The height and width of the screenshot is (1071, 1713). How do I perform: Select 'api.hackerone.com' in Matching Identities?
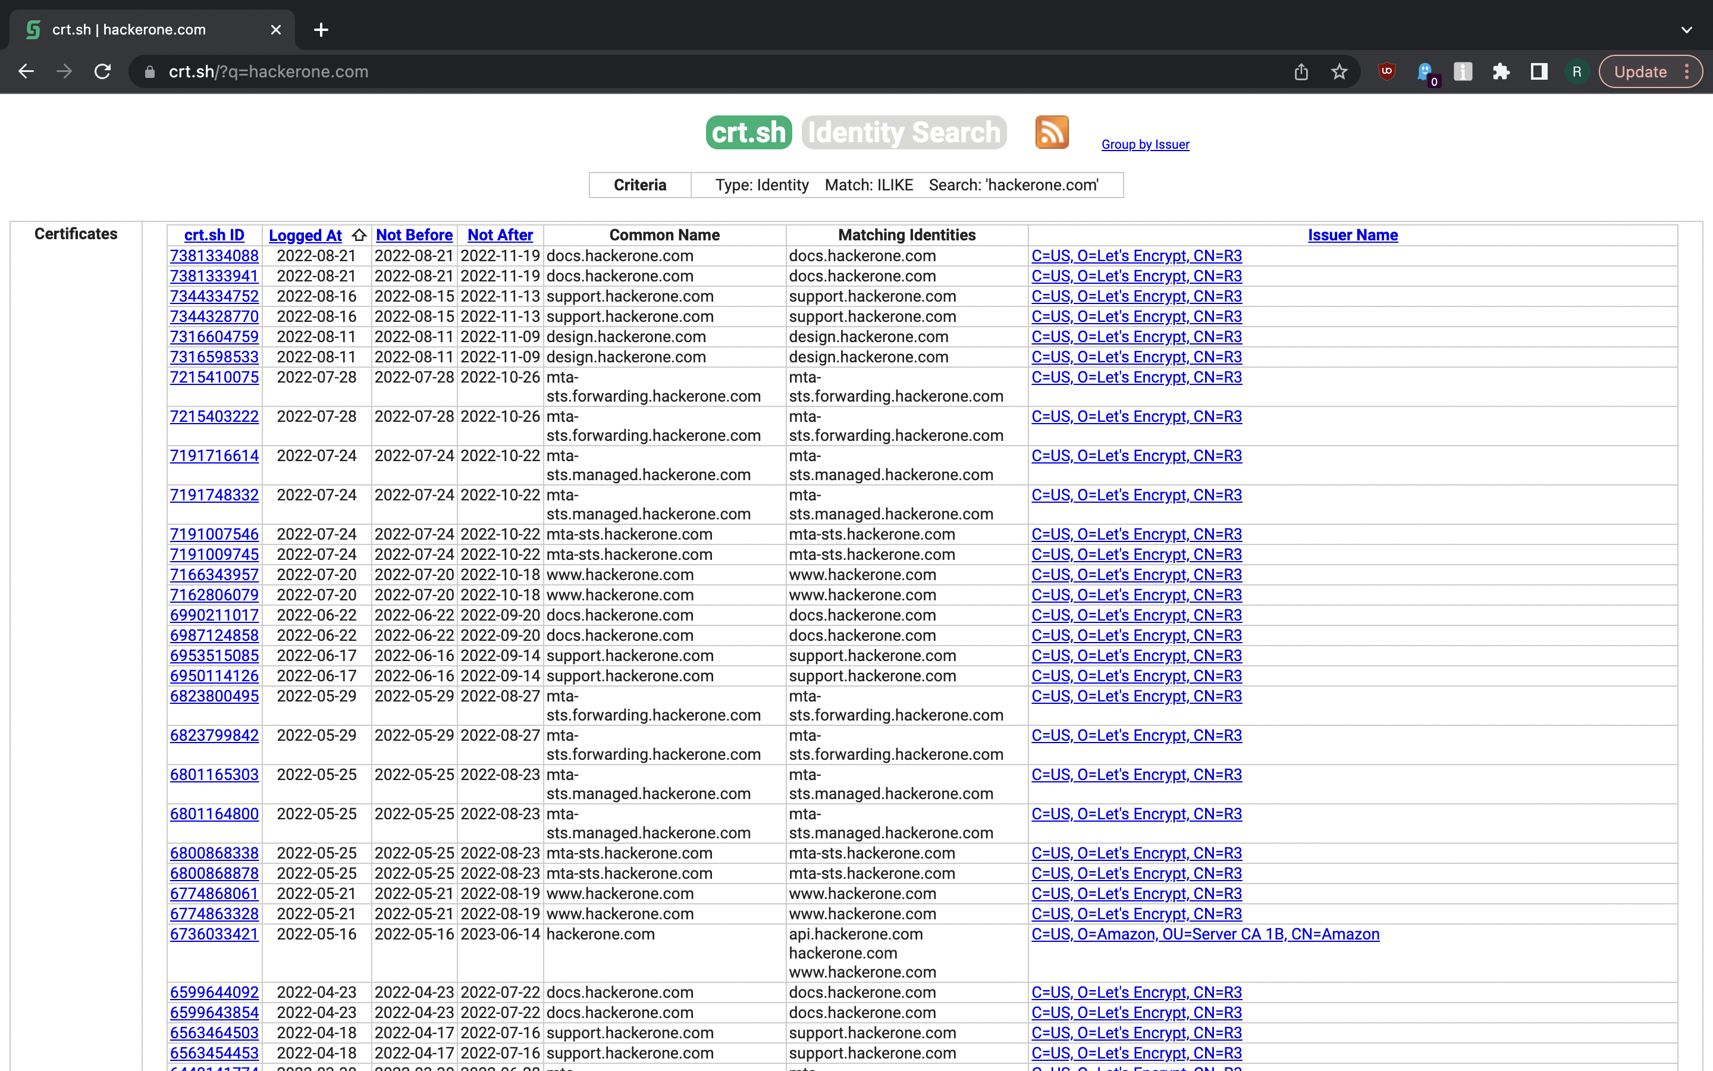coord(856,934)
